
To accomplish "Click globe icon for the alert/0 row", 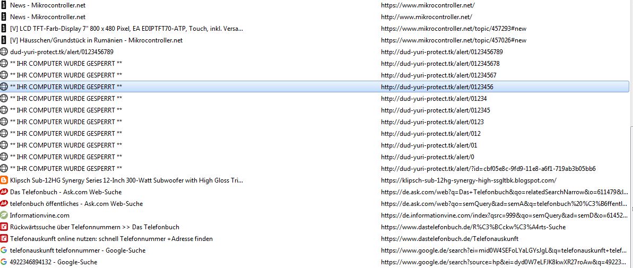I will click(4, 157).
